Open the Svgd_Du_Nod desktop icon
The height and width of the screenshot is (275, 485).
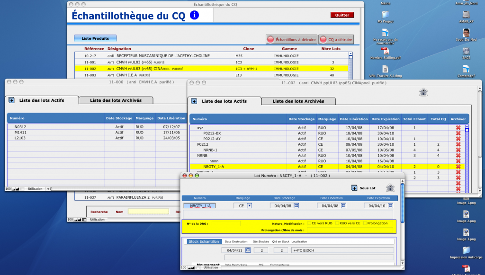click(466, 35)
